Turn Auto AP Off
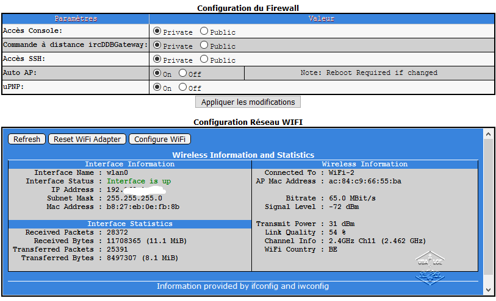 click(182, 73)
